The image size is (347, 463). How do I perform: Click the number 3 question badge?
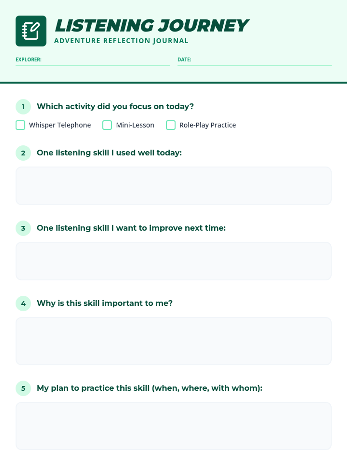tap(23, 228)
